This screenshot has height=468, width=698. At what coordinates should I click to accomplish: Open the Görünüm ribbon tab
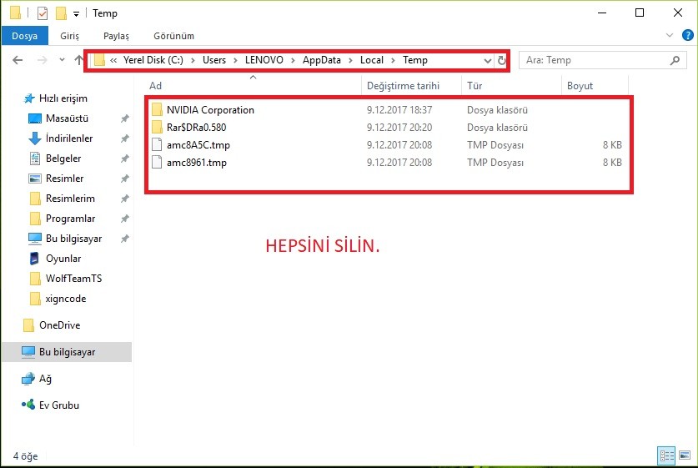click(x=173, y=36)
